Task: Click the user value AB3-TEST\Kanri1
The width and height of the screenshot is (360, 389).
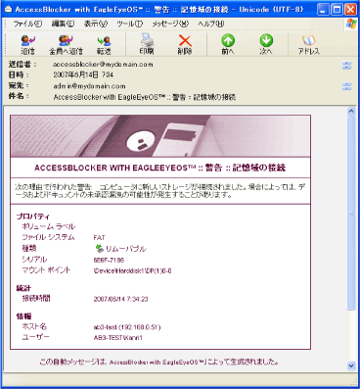Action: click(118, 338)
